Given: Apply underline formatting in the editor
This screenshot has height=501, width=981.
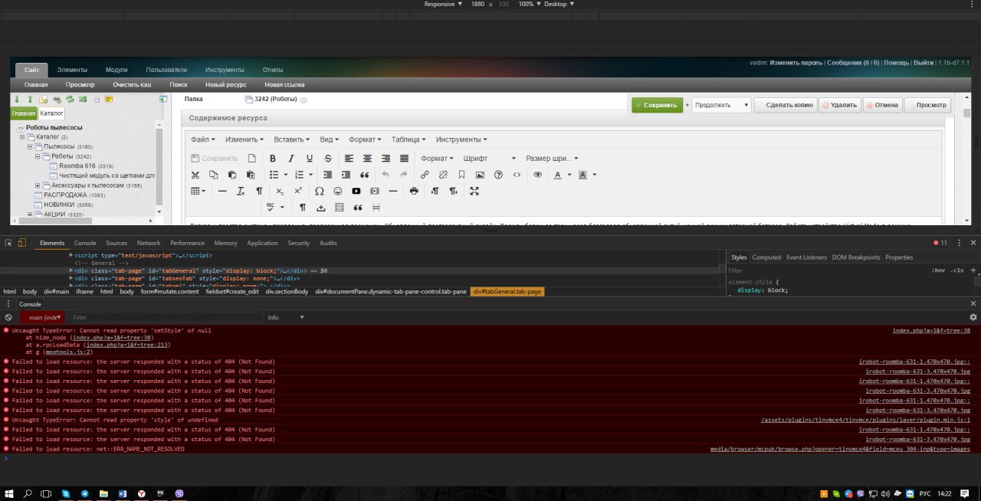Looking at the screenshot, I should 310,159.
